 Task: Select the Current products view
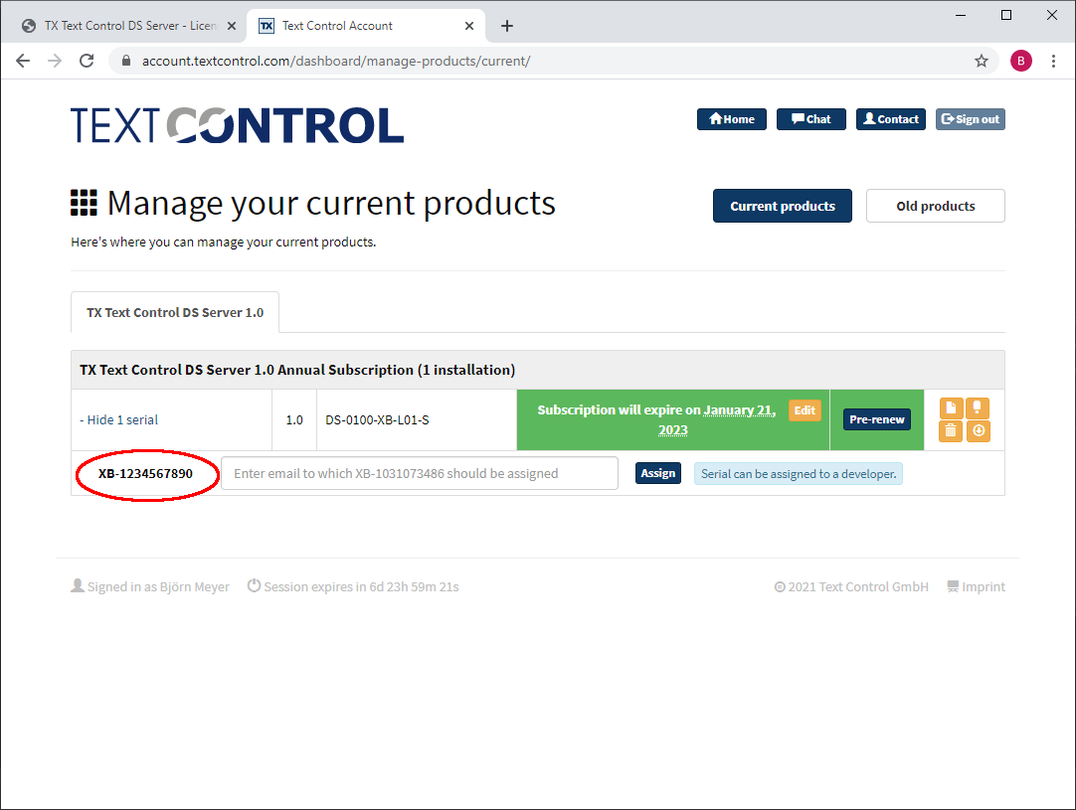point(783,206)
